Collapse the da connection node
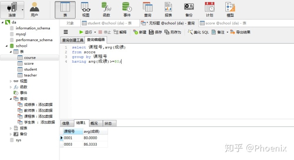 [x=2, y=22]
